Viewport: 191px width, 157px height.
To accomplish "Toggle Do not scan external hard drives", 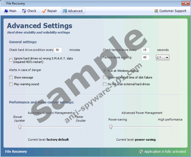I will [105, 84].
